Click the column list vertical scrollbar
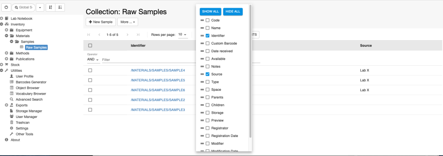The image size is (443, 156). pyautogui.click(x=250, y=71)
